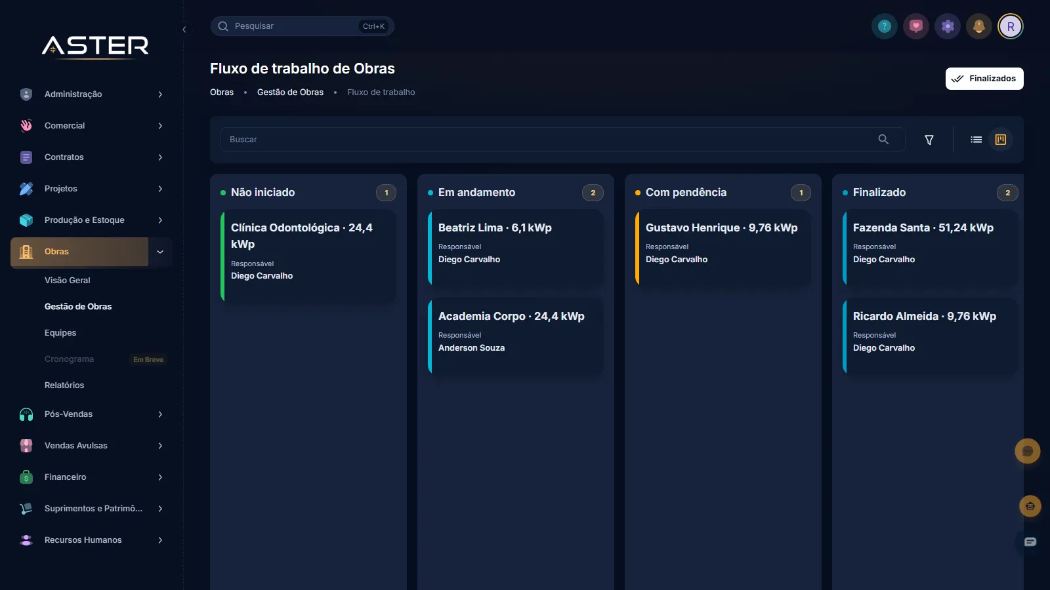Open Gestão de Obras submenu item
This screenshot has height=590, width=1050.
(x=78, y=307)
